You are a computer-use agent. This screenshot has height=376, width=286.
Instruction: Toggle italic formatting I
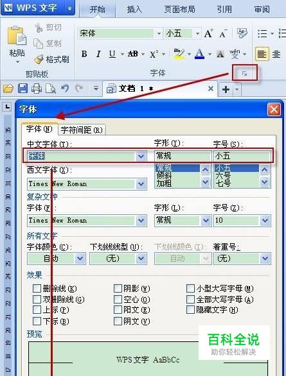tap(98, 54)
